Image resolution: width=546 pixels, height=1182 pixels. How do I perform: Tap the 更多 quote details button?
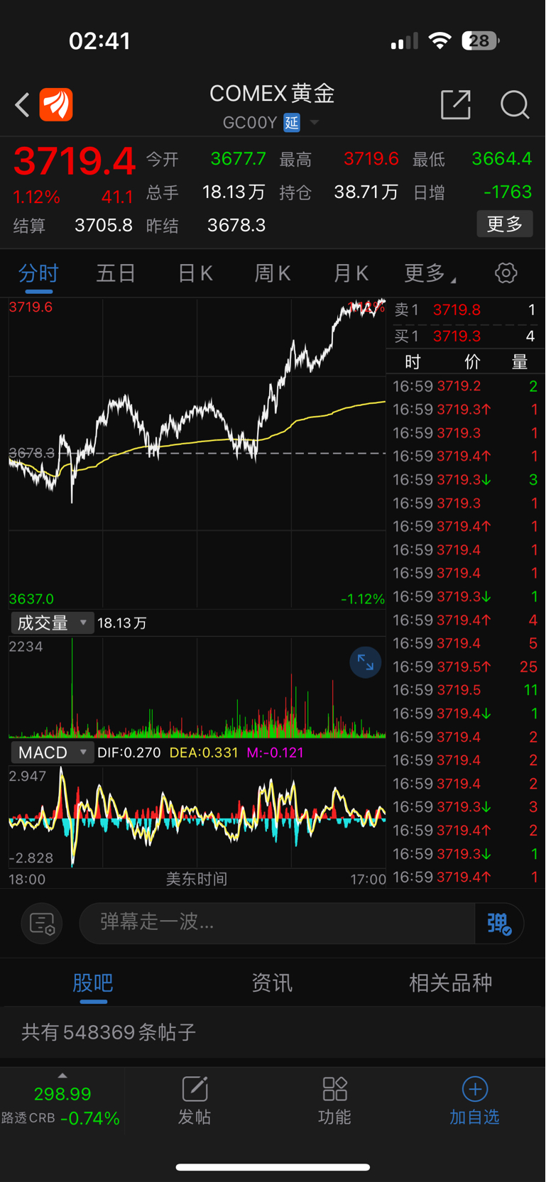coord(505,224)
